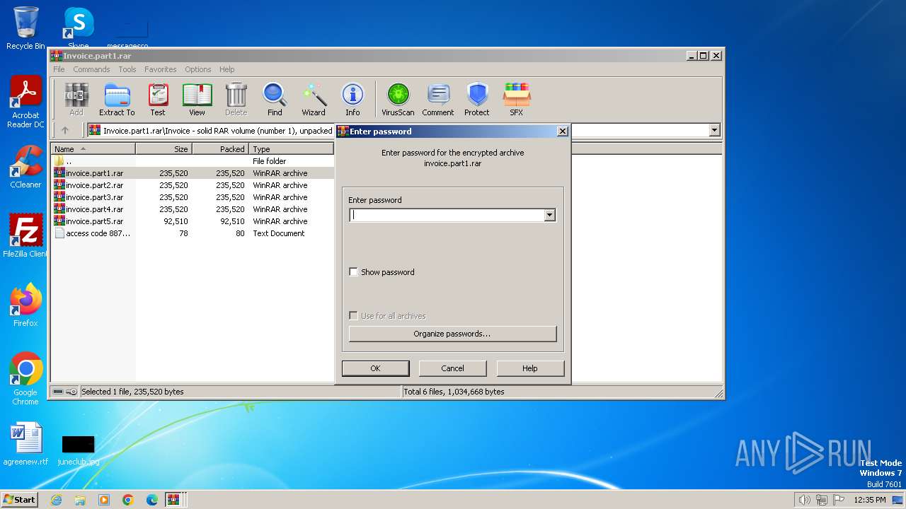Screen dimensions: 906x509
Task: Open Skype desktop shortcut
Action: [x=79, y=28]
